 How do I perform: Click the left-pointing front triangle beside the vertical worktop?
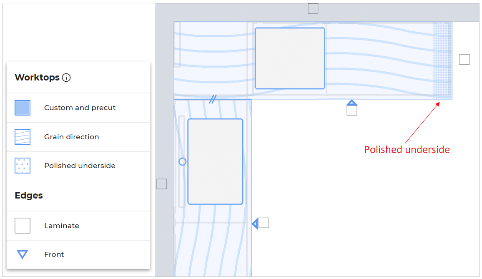(x=255, y=224)
